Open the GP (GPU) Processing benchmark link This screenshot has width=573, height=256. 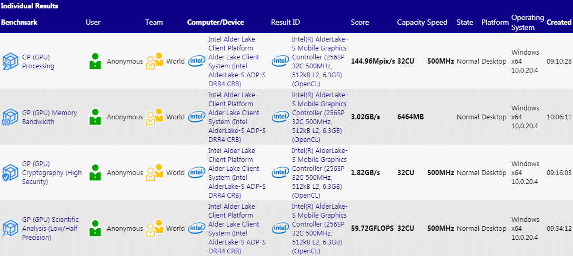coord(38,62)
